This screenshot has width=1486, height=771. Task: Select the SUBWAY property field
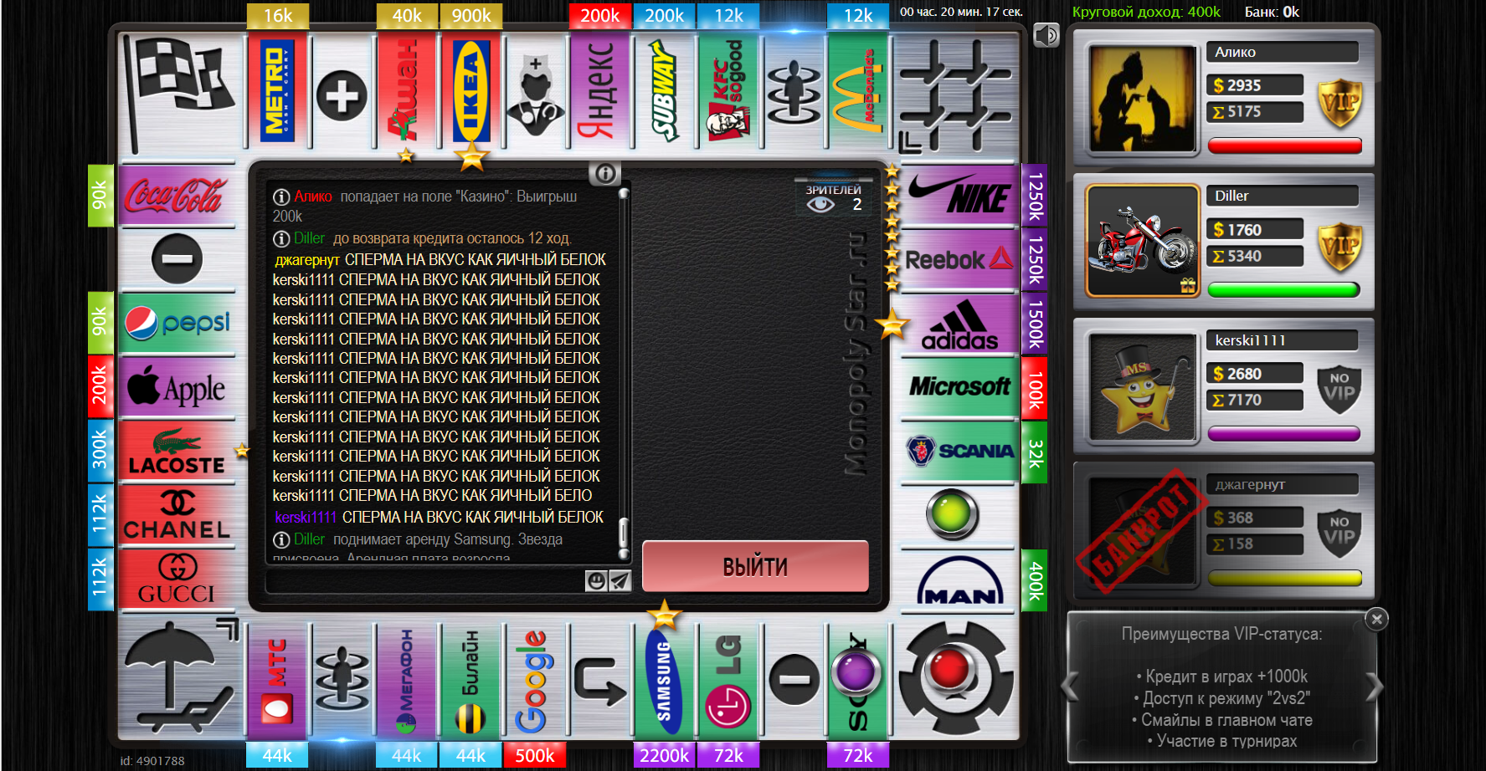(665, 91)
